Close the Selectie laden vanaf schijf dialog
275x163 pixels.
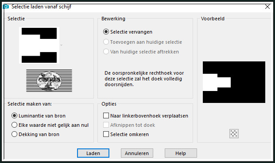click(267, 7)
